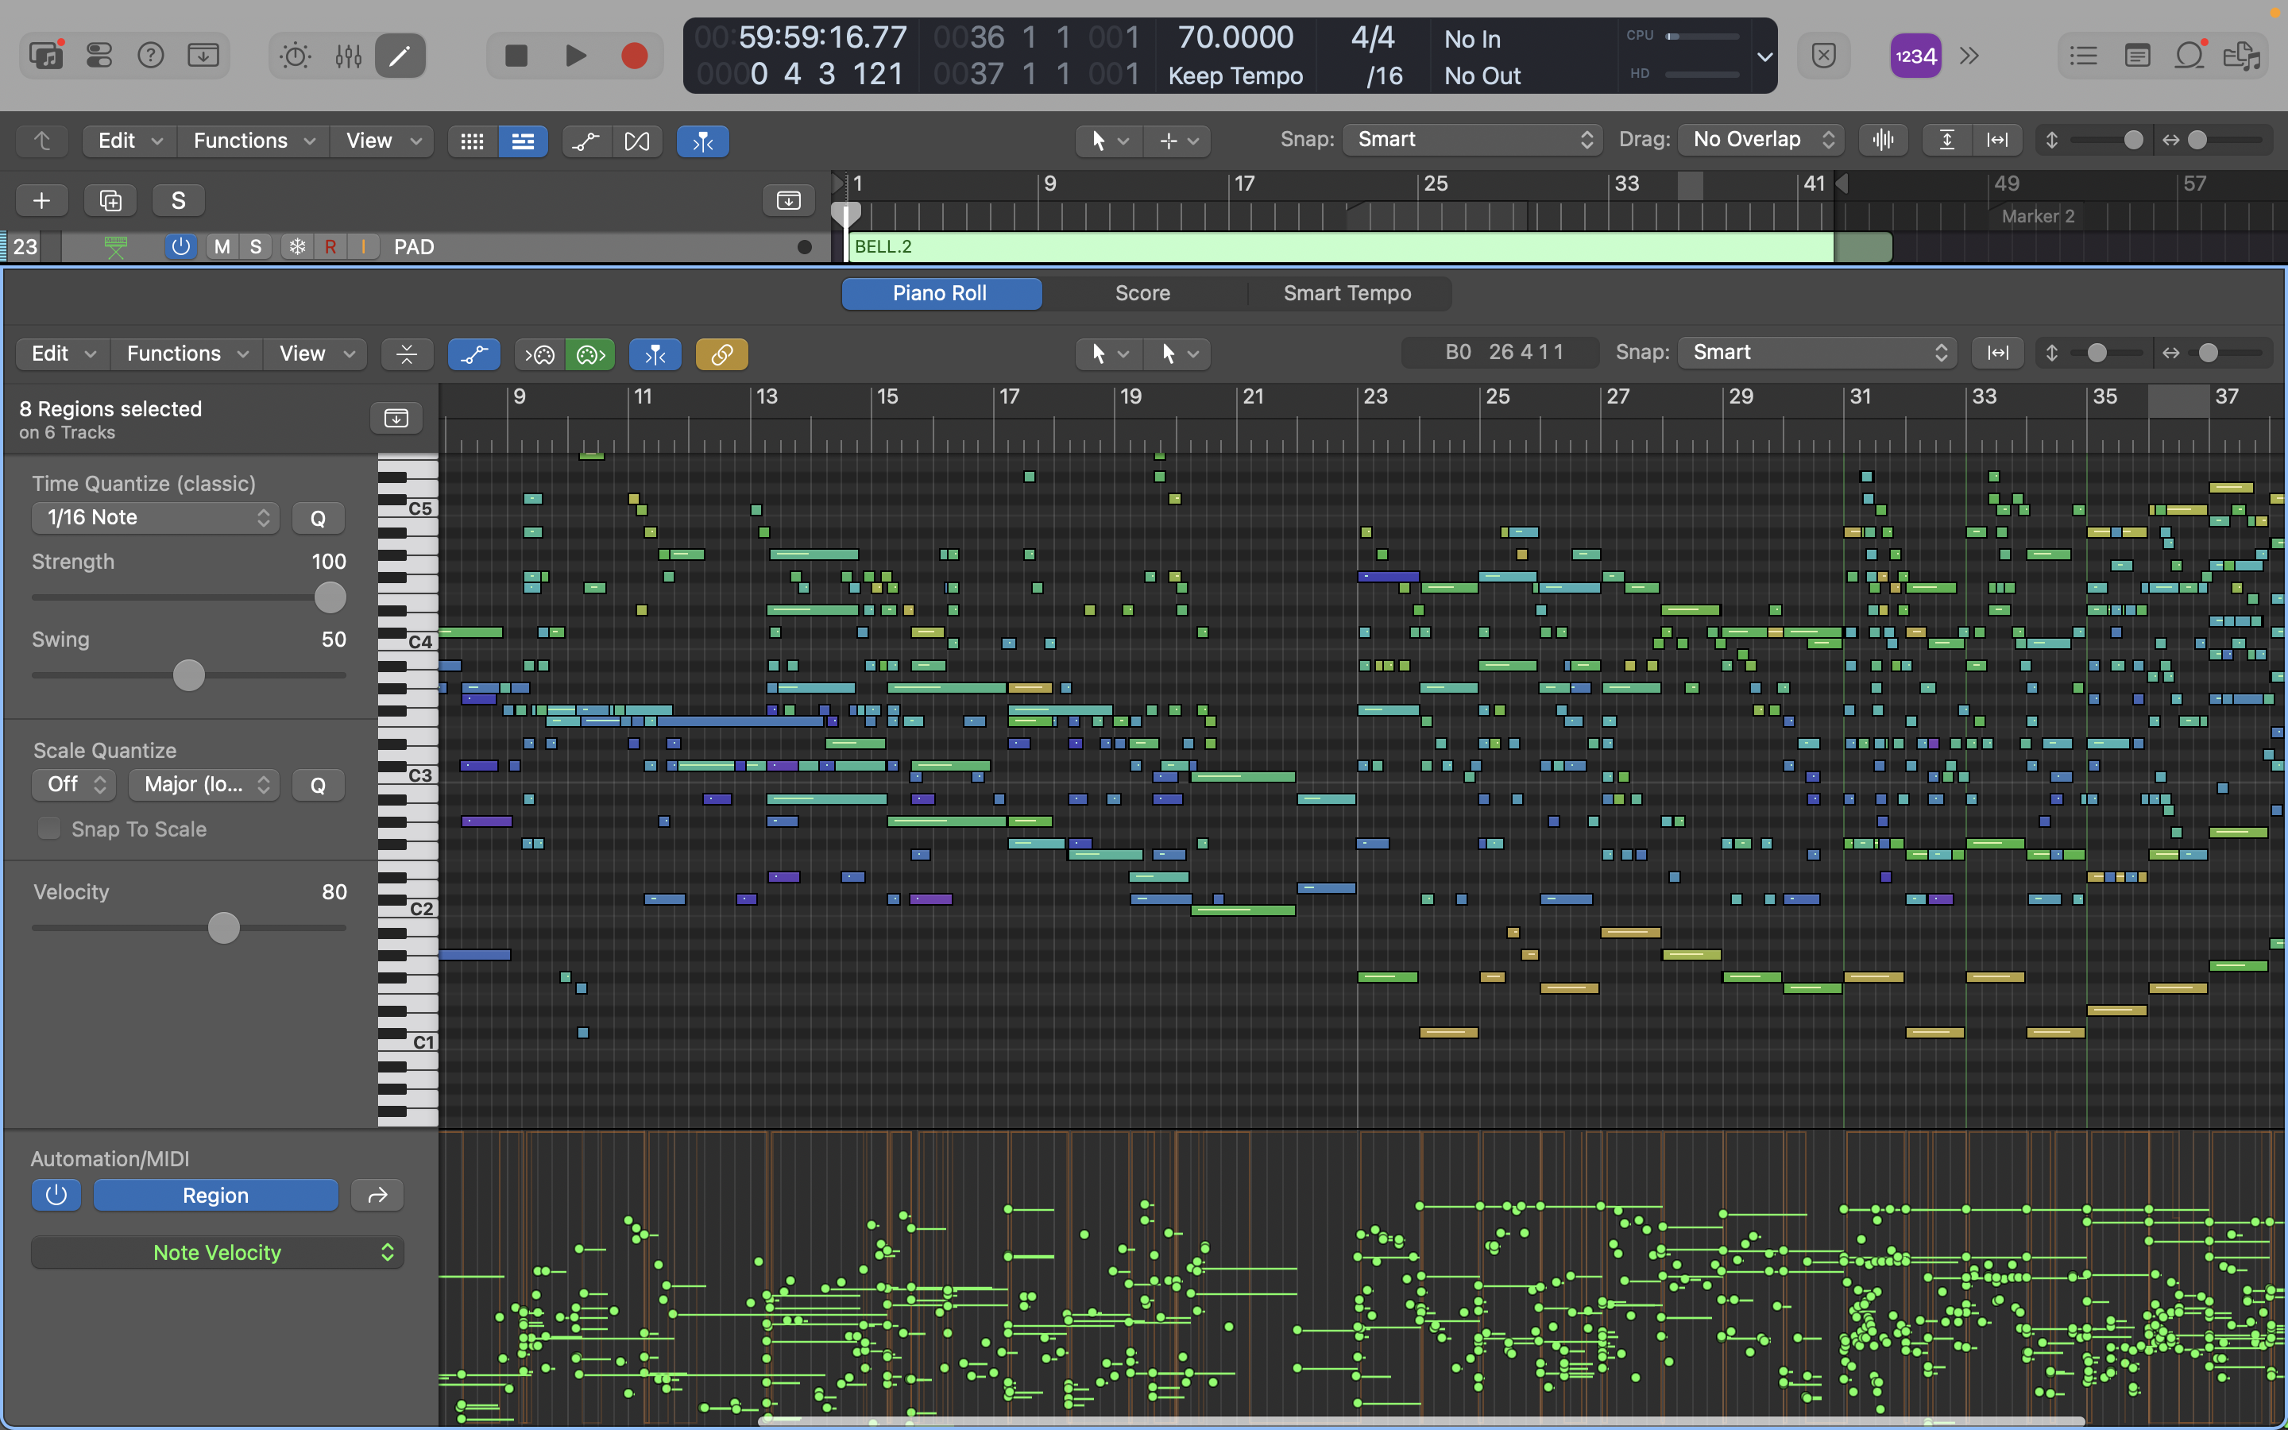The width and height of the screenshot is (2288, 1430).
Task: Switch to the Score tab
Action: (1142, 293)
